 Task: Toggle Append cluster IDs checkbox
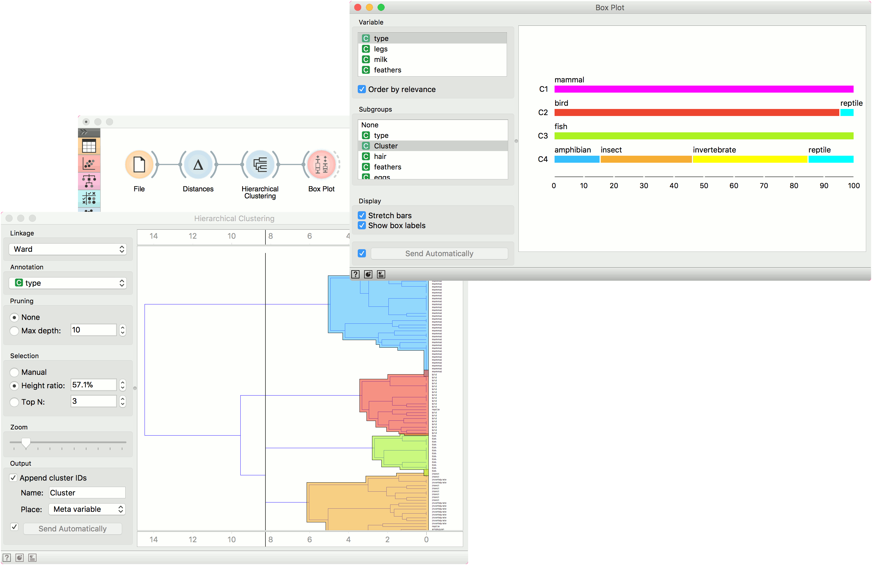13,477
